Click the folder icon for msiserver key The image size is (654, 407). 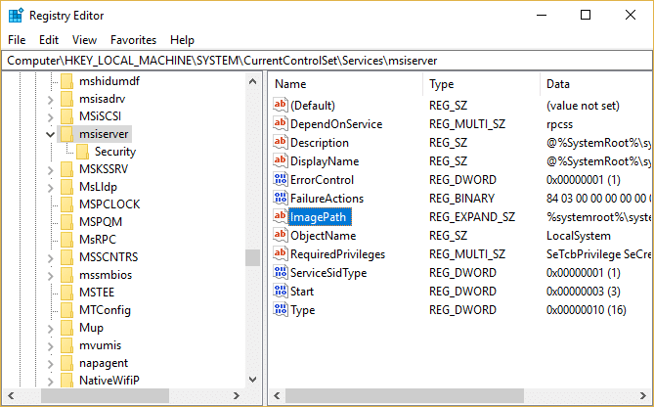(66, 133)
